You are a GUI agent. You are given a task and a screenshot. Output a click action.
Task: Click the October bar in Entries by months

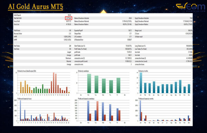click(180, 87)
